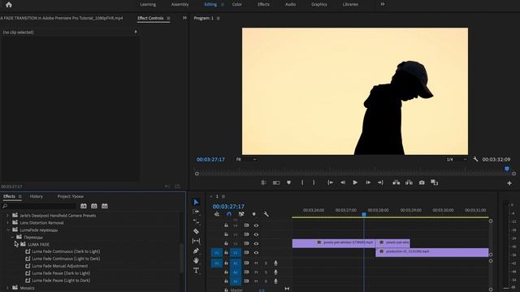The image size is (520, 292).
Task: Switch to Learning workspace
Action: pyautogui.click(x=148, y=4)
